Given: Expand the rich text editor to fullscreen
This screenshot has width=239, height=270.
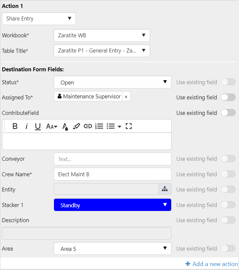Looking at the screenshot, I should click(x=129, y=126).
